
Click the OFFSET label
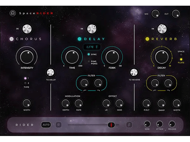[113, 96]
